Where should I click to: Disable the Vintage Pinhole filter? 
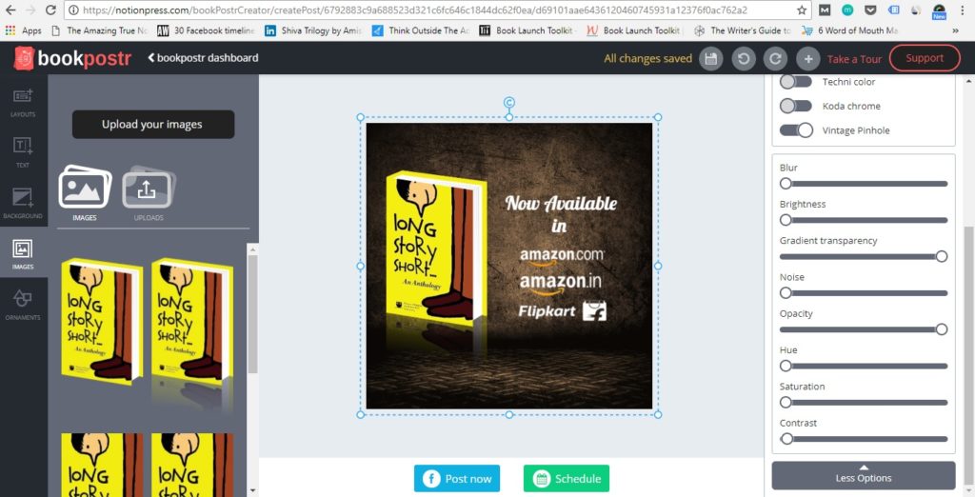click(x=796, y=130)
